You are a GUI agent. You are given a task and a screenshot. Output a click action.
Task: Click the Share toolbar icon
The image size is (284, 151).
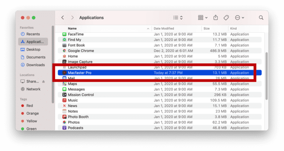pos(216,17)
